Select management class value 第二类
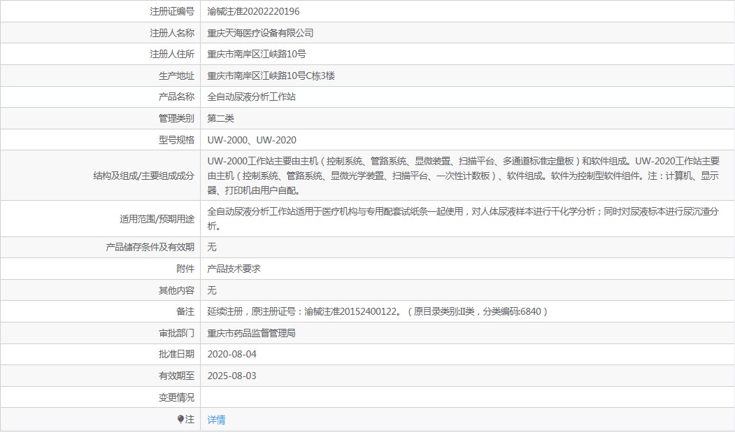 coord(220,118)
